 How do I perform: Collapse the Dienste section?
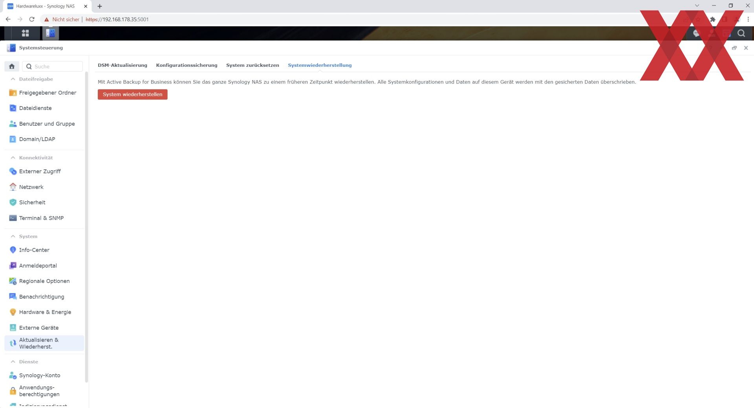tap(13, 362)
